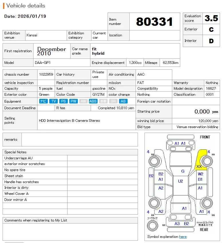Click the 'fit hybrid' car name text
Image resolution: width=222 pixels, height=243 pixels.
(98, 51)
